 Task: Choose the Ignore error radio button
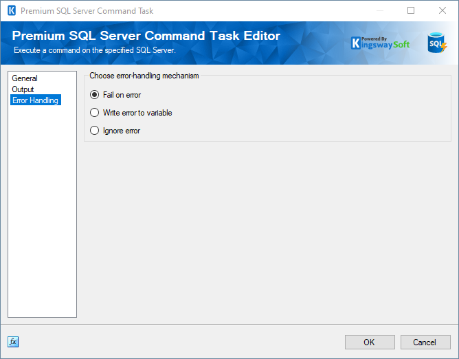115,131
